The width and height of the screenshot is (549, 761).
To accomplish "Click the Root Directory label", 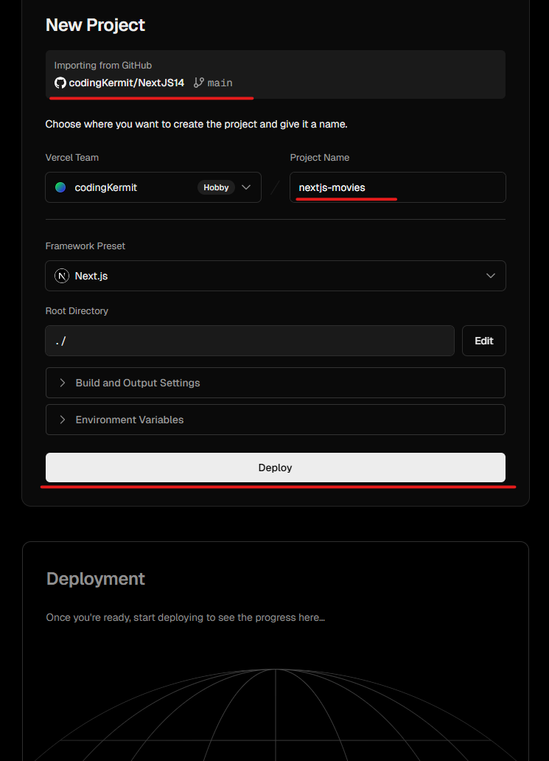I will (77, 311).
